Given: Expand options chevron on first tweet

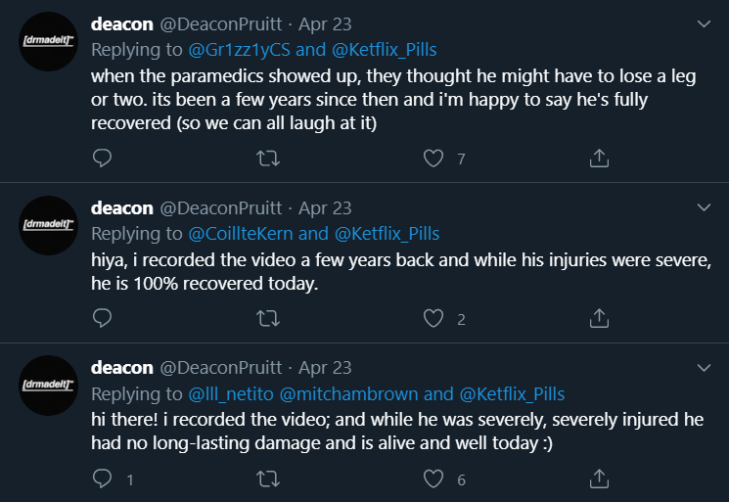Looking at the screenshot, I should click(704, 23).
